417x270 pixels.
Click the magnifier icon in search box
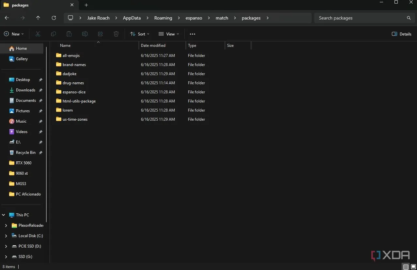click(x=409, y=18)
